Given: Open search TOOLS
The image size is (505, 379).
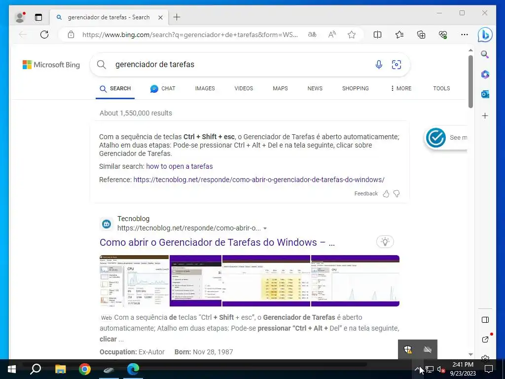Looking at the screenshot, I should [441, 88].
